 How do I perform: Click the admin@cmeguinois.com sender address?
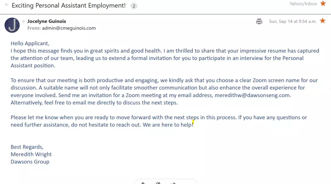coord(69,28)
